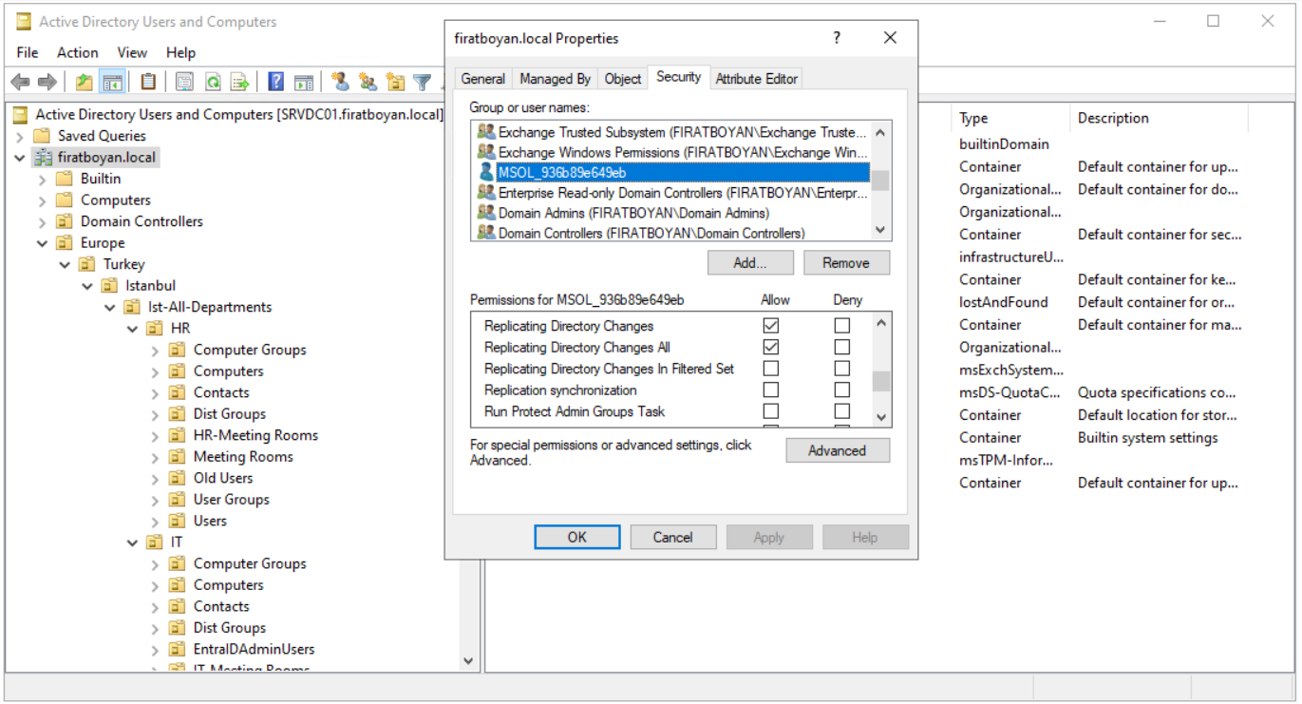
Task: Expand the Saved Queries tree node
Action: [x=20, y=136]
